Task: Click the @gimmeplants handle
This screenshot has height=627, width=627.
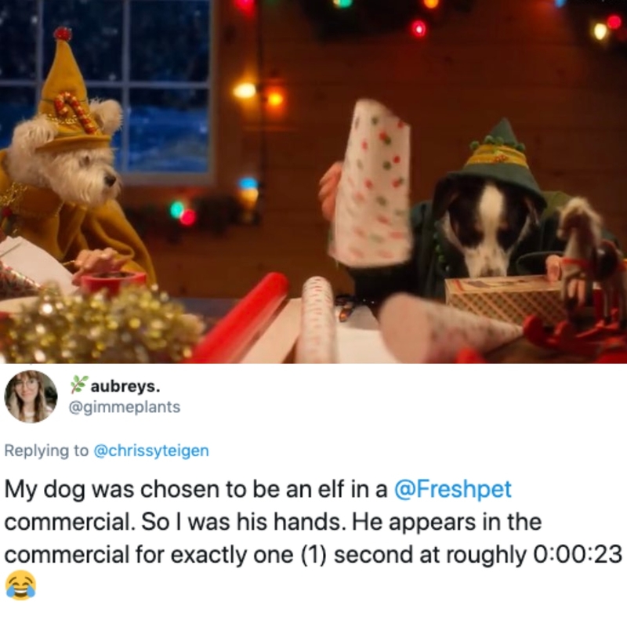Action: pos(125,407)
